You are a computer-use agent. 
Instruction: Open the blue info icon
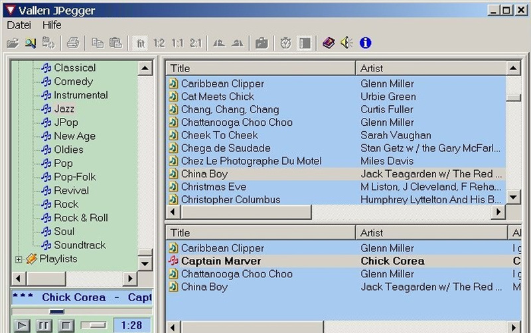pyautogui.click(x=365, y=43)
